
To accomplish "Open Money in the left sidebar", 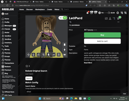I will pos(6,50).
